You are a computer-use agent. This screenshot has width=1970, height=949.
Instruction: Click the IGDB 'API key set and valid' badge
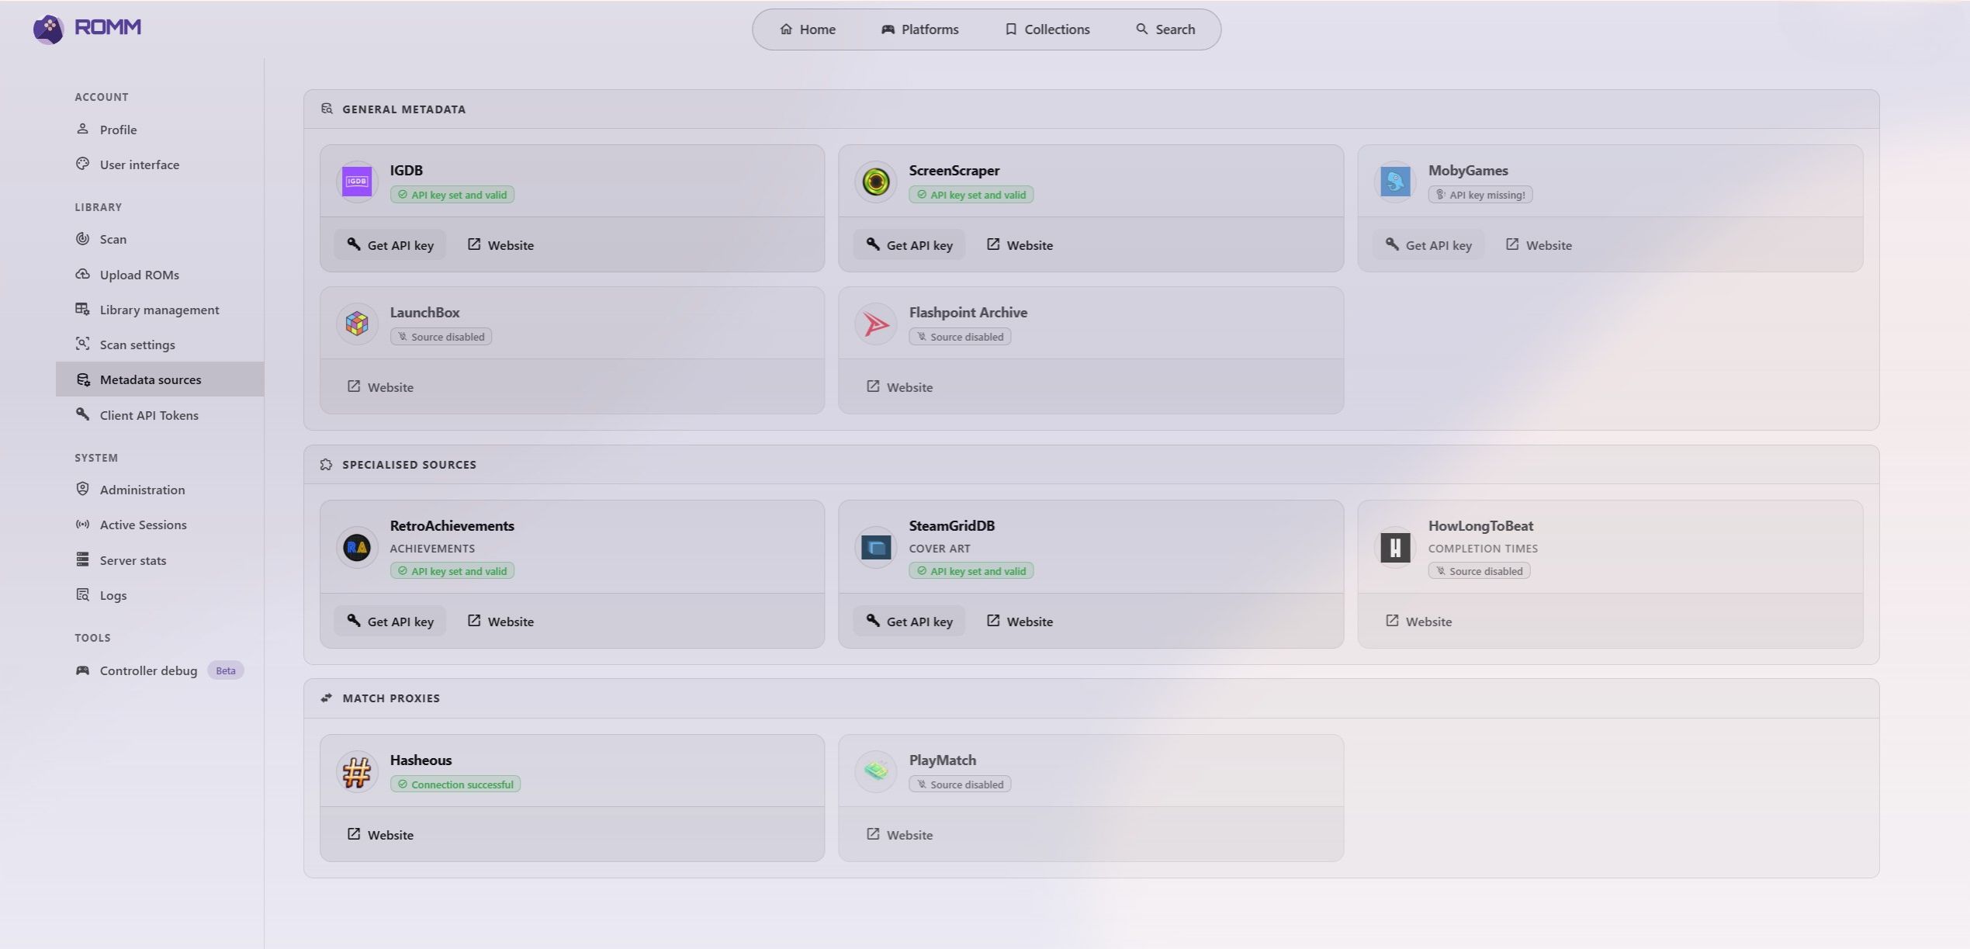[x=452, y=195]
